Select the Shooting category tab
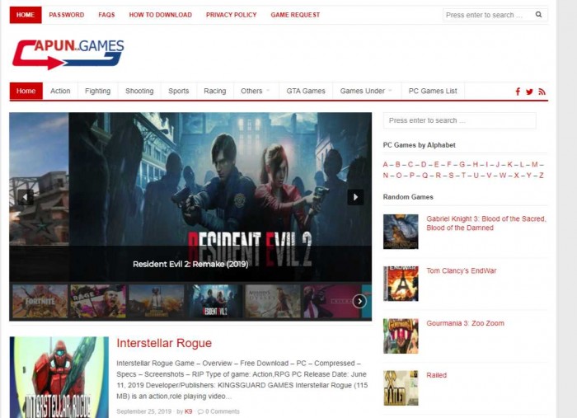Image resolution: width=577 pixels, height=418 pixels. coord(139,91)
